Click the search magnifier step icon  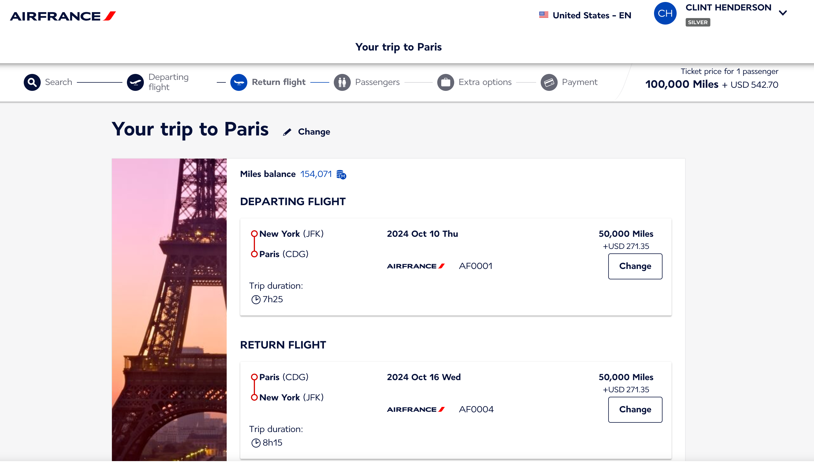click(32, 82)
